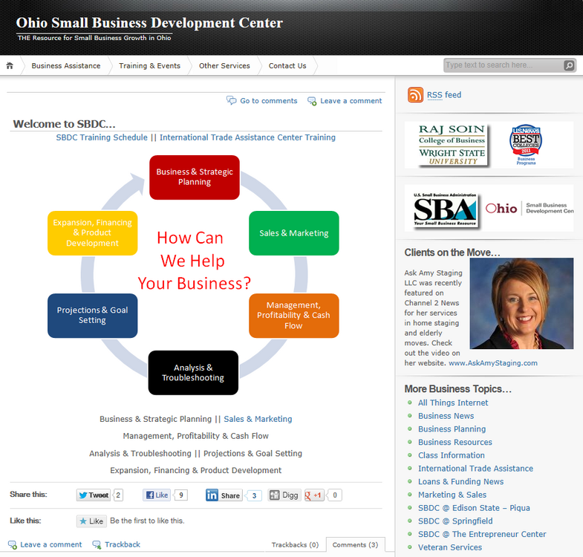
Task: Click the Leave a comment icon at top
Action: point(312,101)
